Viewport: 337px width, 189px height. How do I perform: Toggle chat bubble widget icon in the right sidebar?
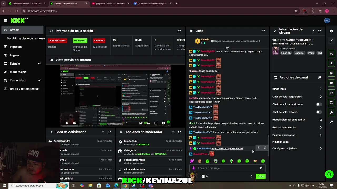(331, 83)
